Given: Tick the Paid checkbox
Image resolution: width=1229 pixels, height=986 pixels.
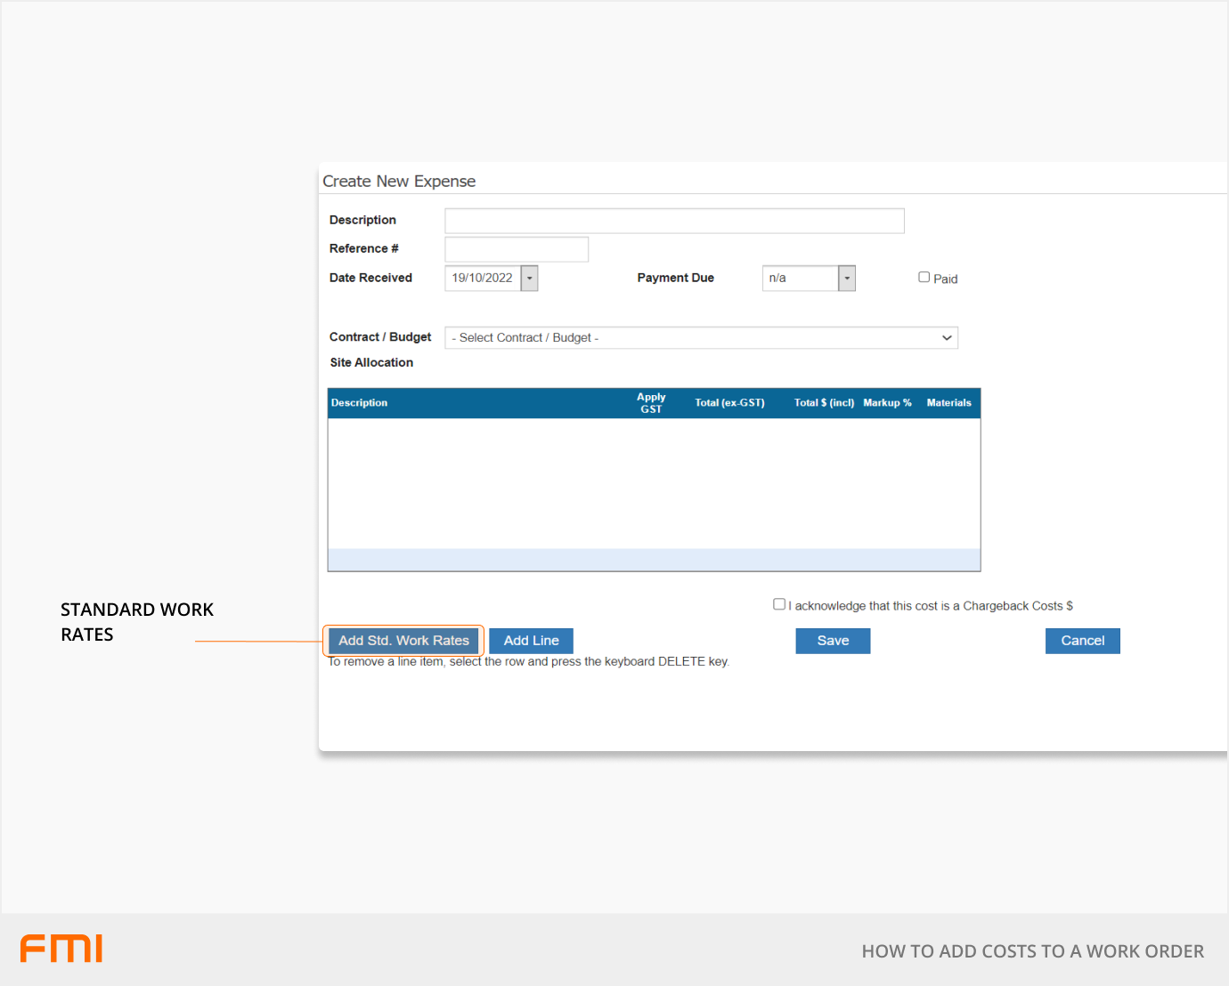Looking at the screenshot, I should click(924, 278).
